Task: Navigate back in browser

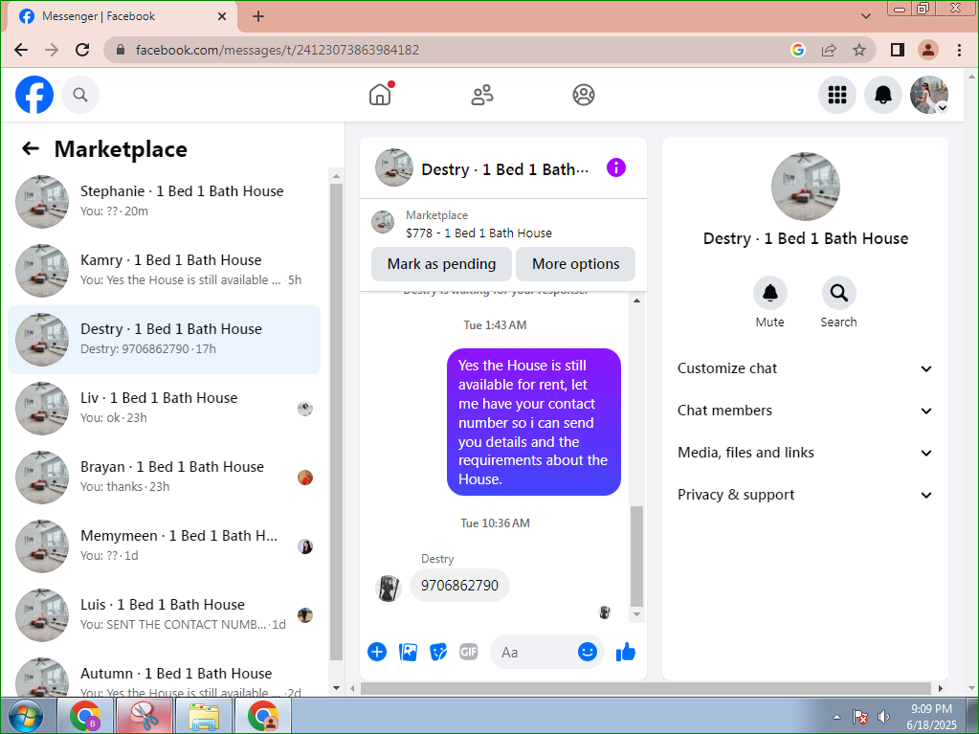Action: coord(21,50)
